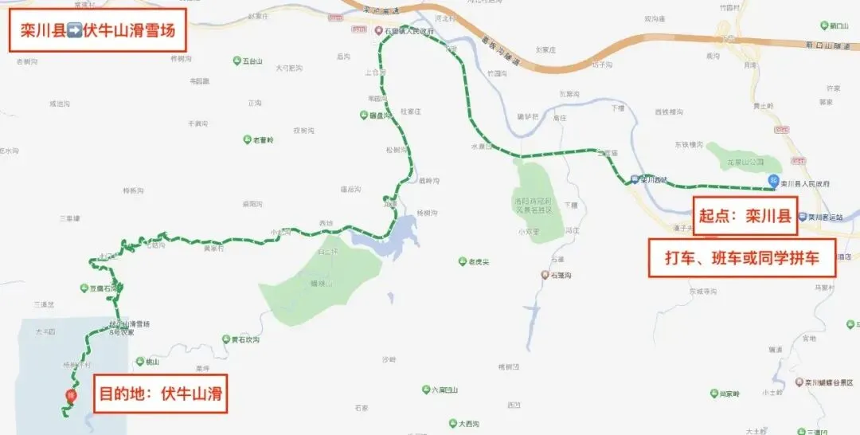Click the 豆腐石沟 green marker icon

pyautogui.click(x=84, y=288)
